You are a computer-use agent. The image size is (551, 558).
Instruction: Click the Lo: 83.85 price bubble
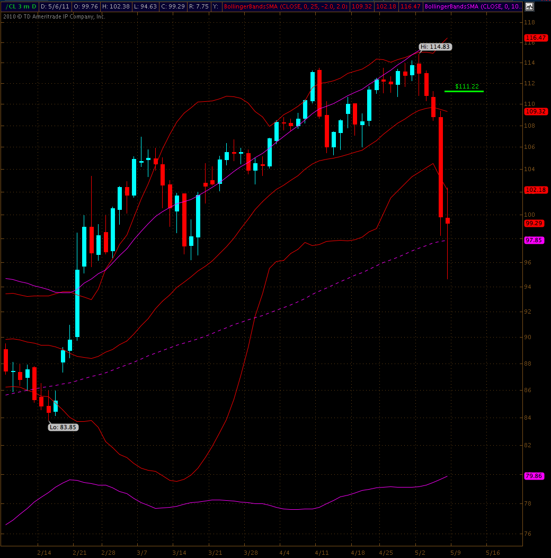pyautogui.click(x=64, y=427)
